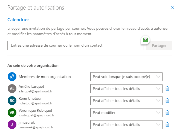177x136 pixels.
Task: Click the RC avatar of Rémi Chetoui
Action: tap(12, 101)
